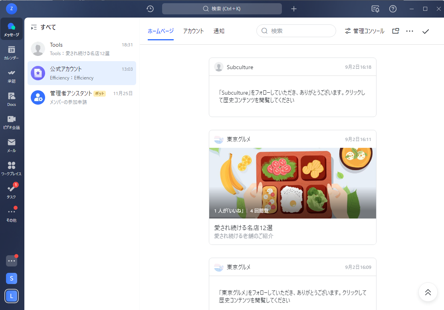Switch to the 通知 tab
The width and height of the screenshot is (444, 310).
click(x=219, y=31)
